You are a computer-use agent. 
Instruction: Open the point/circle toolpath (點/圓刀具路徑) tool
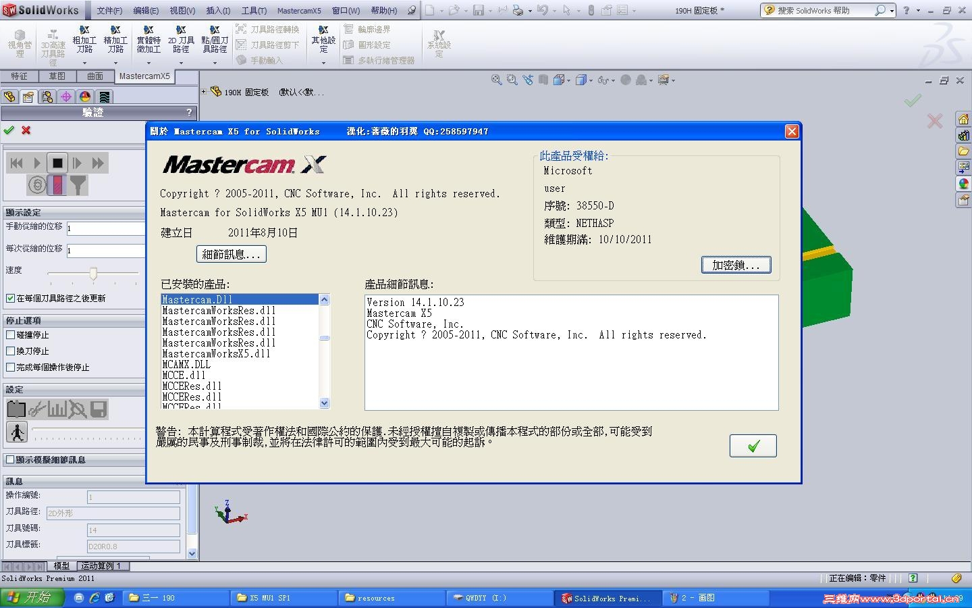tap(215, 40)
